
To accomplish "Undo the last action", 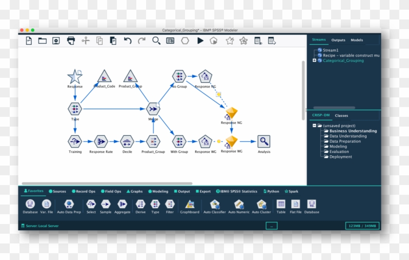I will point(128,41).
